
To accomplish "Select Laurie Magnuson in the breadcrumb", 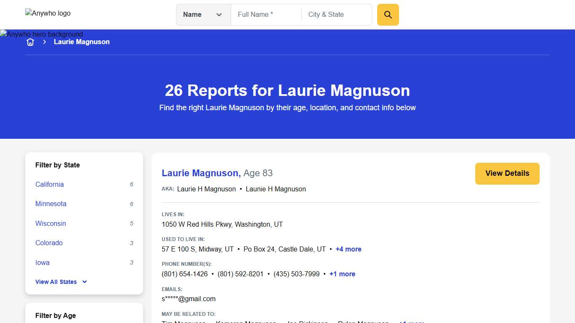I will click(82, 42).
